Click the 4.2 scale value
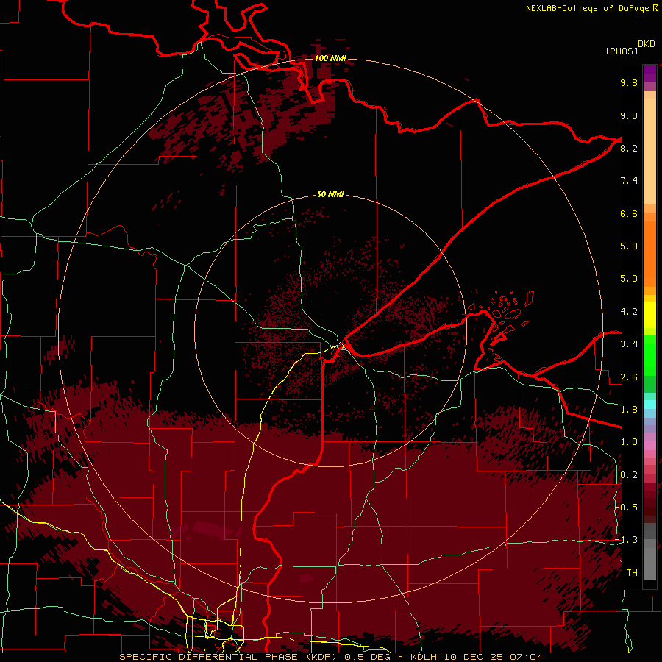Image resolution: width=662 pixels, height=662 pixels. pos(629,312)
